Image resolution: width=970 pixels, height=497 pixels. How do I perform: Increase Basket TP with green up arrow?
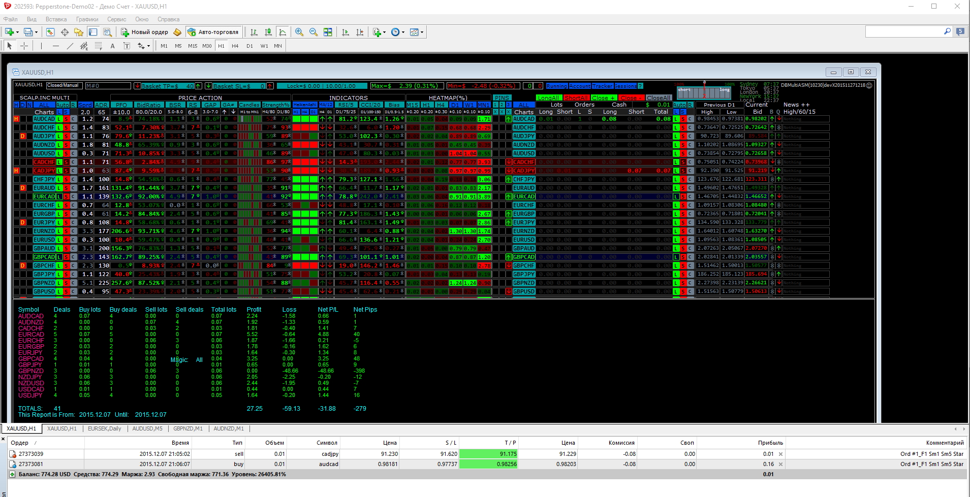click(x=199, y=86)
